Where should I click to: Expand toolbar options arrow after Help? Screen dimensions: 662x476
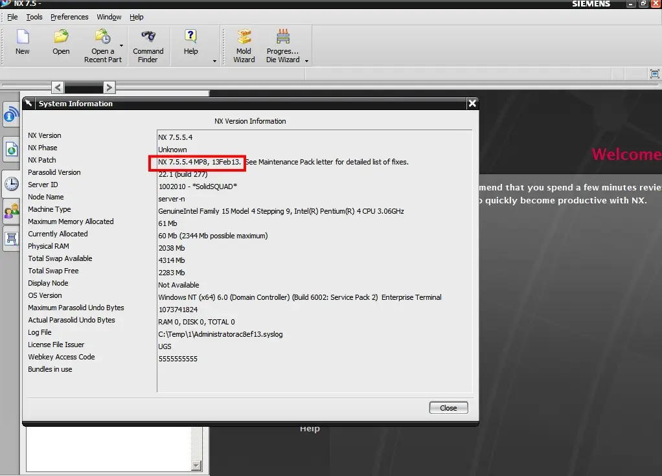coord(214,61)
